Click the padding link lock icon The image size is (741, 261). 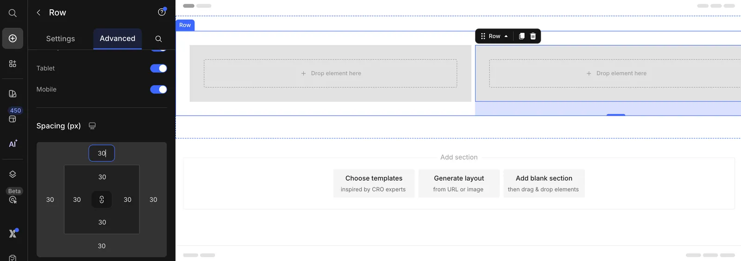(x=102, y=199)
